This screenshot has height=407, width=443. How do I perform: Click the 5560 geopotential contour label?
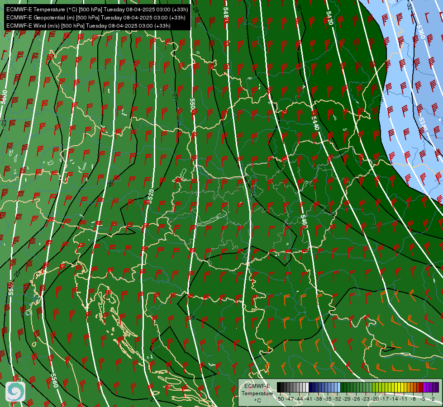pos(55,380)
